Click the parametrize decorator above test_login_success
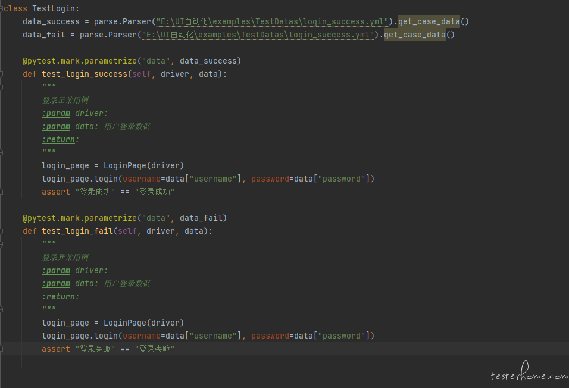569x388 pixels. 80,61
